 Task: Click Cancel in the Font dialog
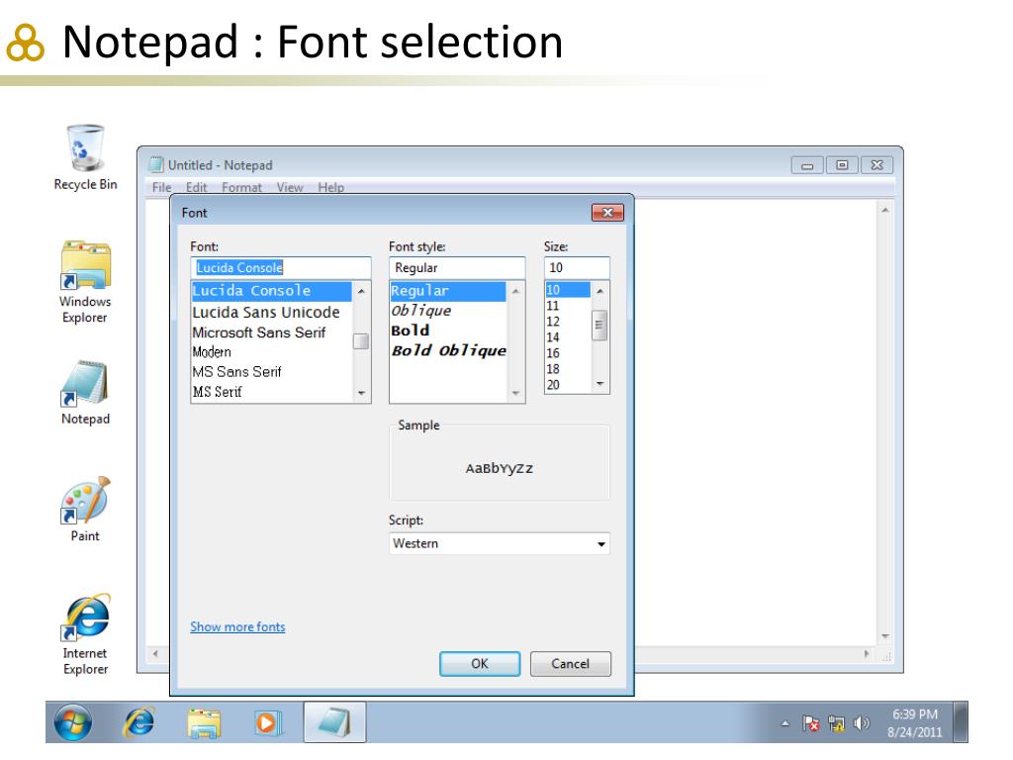570,664
